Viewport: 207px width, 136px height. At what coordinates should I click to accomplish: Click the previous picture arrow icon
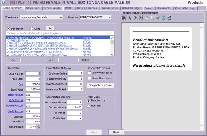(130, 18)
